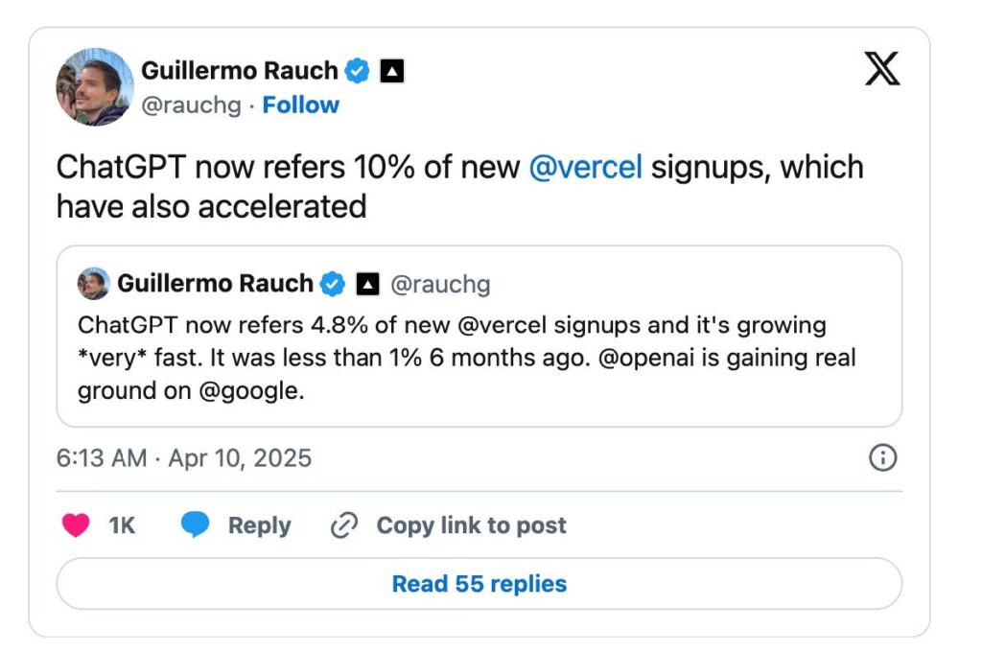
Task: Click the Vercel triangle badge in the quoted post
Action: pyautogui.click(x=367, y=284)
